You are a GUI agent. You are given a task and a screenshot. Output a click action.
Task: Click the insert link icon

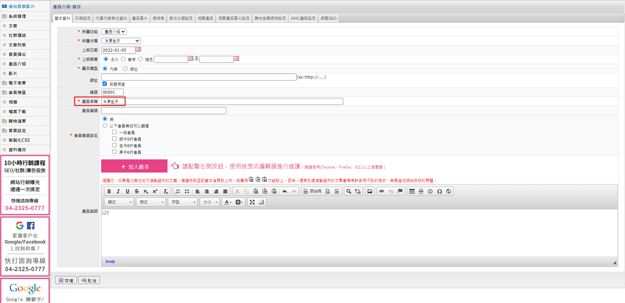pyautogui.click(x=382, y=191)
